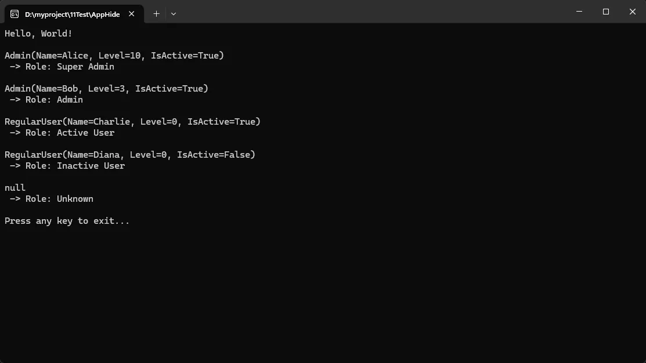The image size is (646, 363).
Task: Click the Admin Name=Bob output line
Action: coord(106,89)
